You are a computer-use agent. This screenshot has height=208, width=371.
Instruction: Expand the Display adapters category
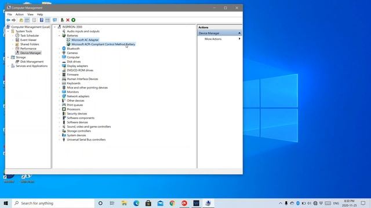[x=59, y=66]
